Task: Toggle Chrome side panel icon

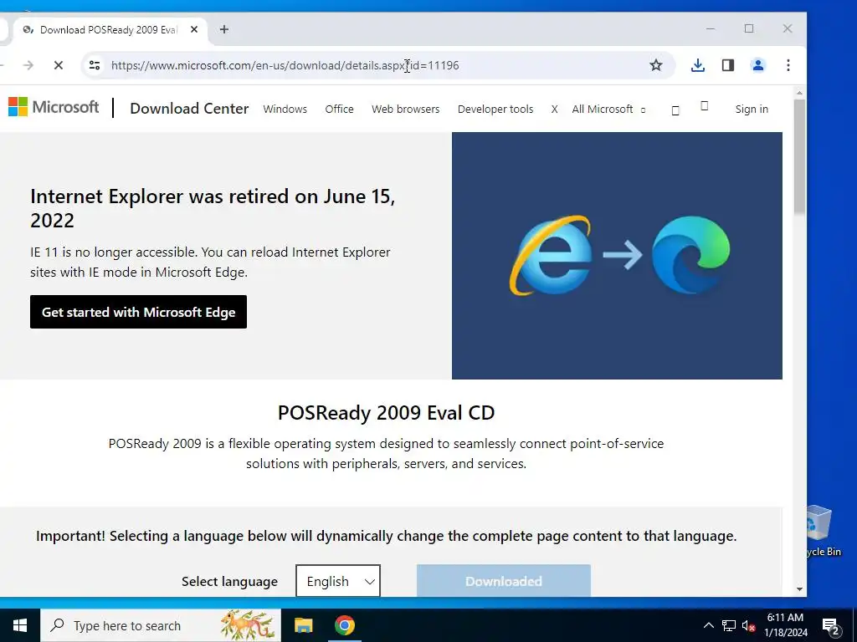Action: coord(727,65)
